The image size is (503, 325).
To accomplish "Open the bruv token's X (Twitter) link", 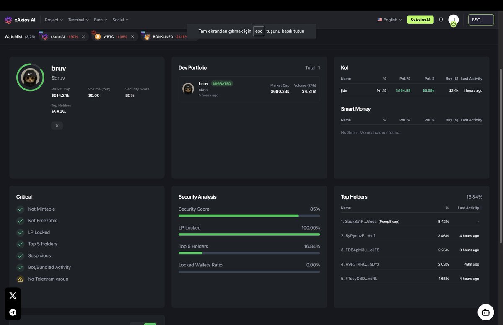I will click(57, 126).
